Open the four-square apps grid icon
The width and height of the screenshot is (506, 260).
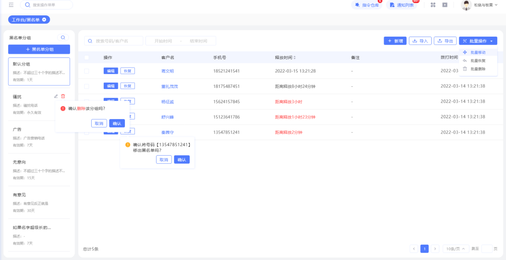pos(433,5)
